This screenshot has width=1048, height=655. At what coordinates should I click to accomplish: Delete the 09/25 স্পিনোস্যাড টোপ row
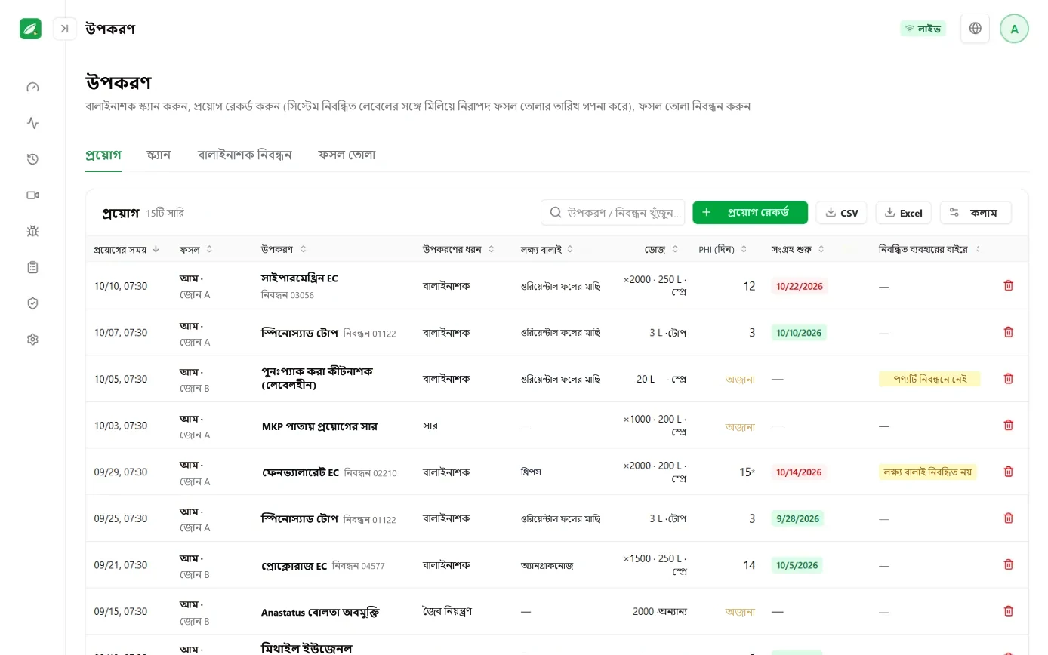click(x=1008, y=518)
